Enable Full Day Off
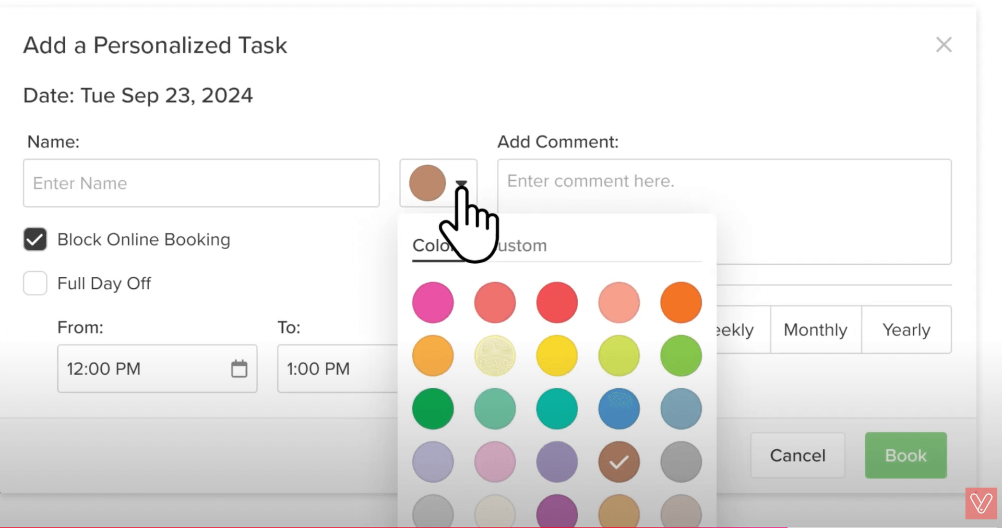Viewport: 1002px width, 528px height. point(34,283)
